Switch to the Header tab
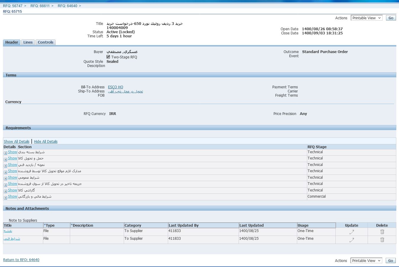 pos(12,42)
